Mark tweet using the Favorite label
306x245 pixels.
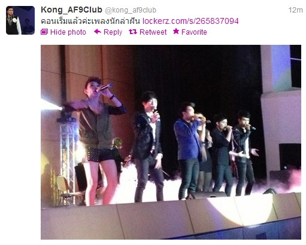[x=194, y=32]
